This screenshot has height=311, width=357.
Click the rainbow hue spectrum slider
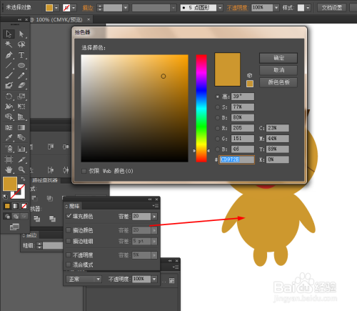(x=201, y=109)
